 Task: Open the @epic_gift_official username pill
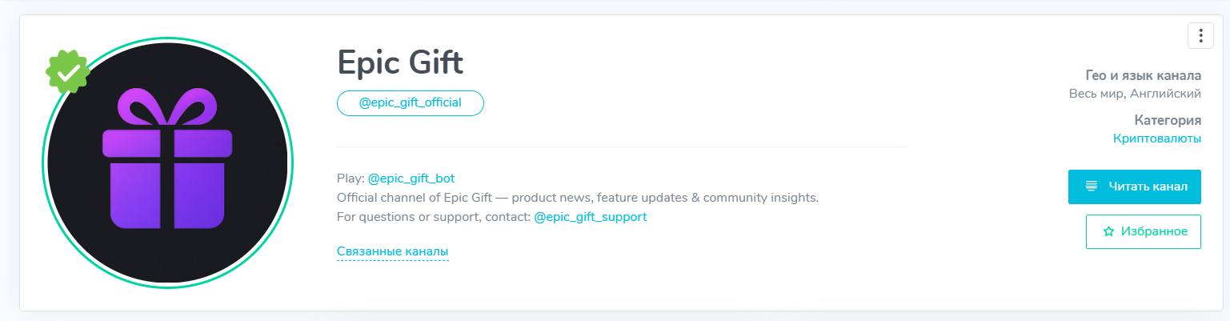pyautogui.click(x=411, y=103)
